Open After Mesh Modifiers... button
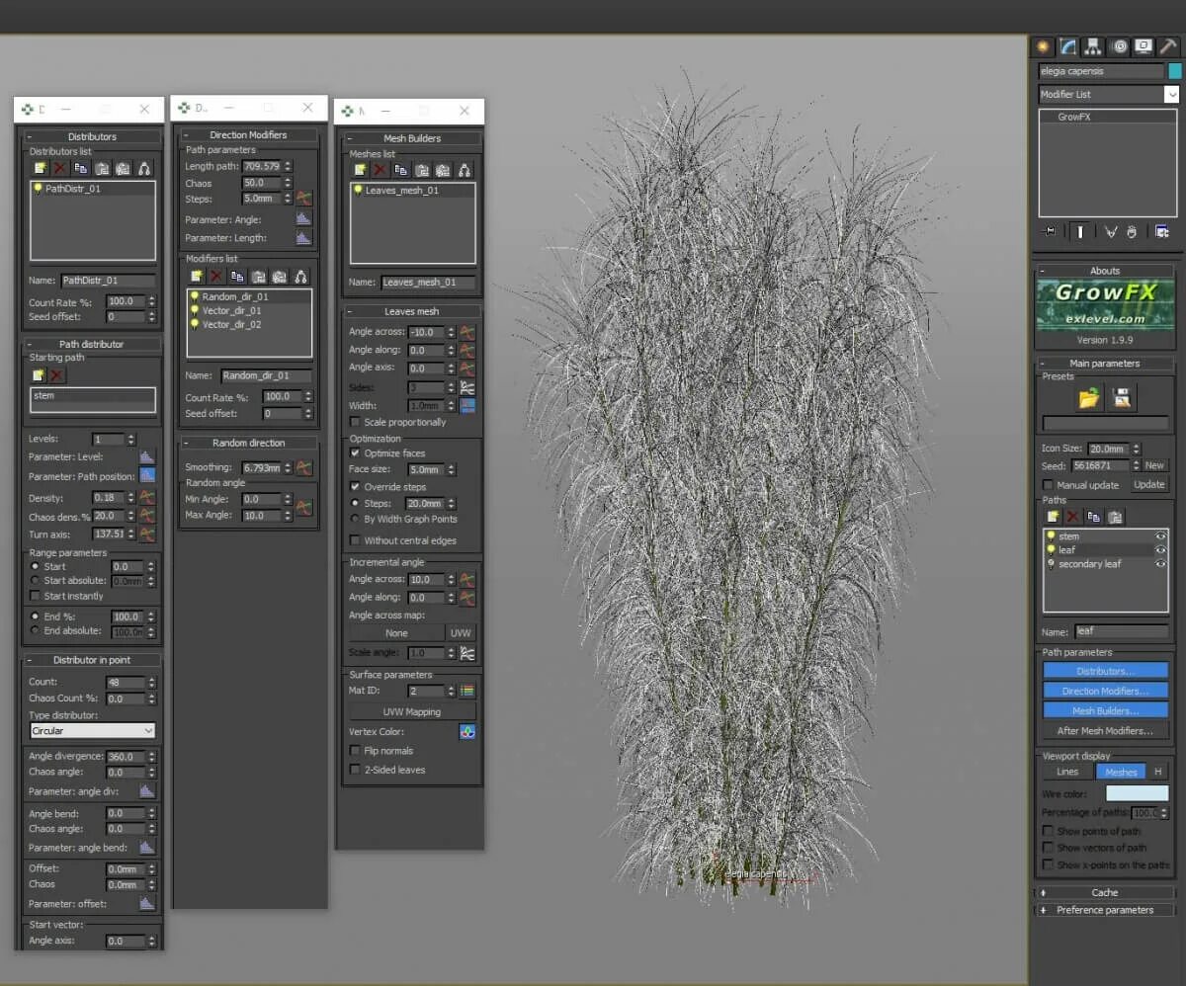Image resolution: width=1186 pixels, height=986 pixels. point(1106,730)
